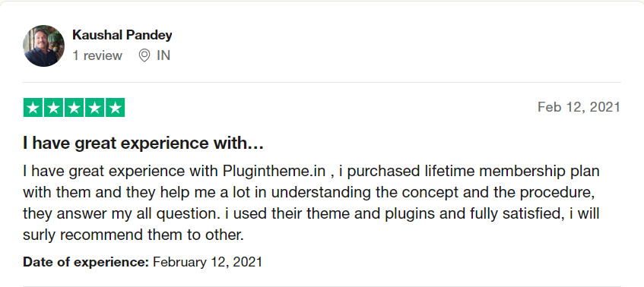This screenshot has height=287, width=644.
Task: Select the February 12, 2021 experience date
Action: 208,262
